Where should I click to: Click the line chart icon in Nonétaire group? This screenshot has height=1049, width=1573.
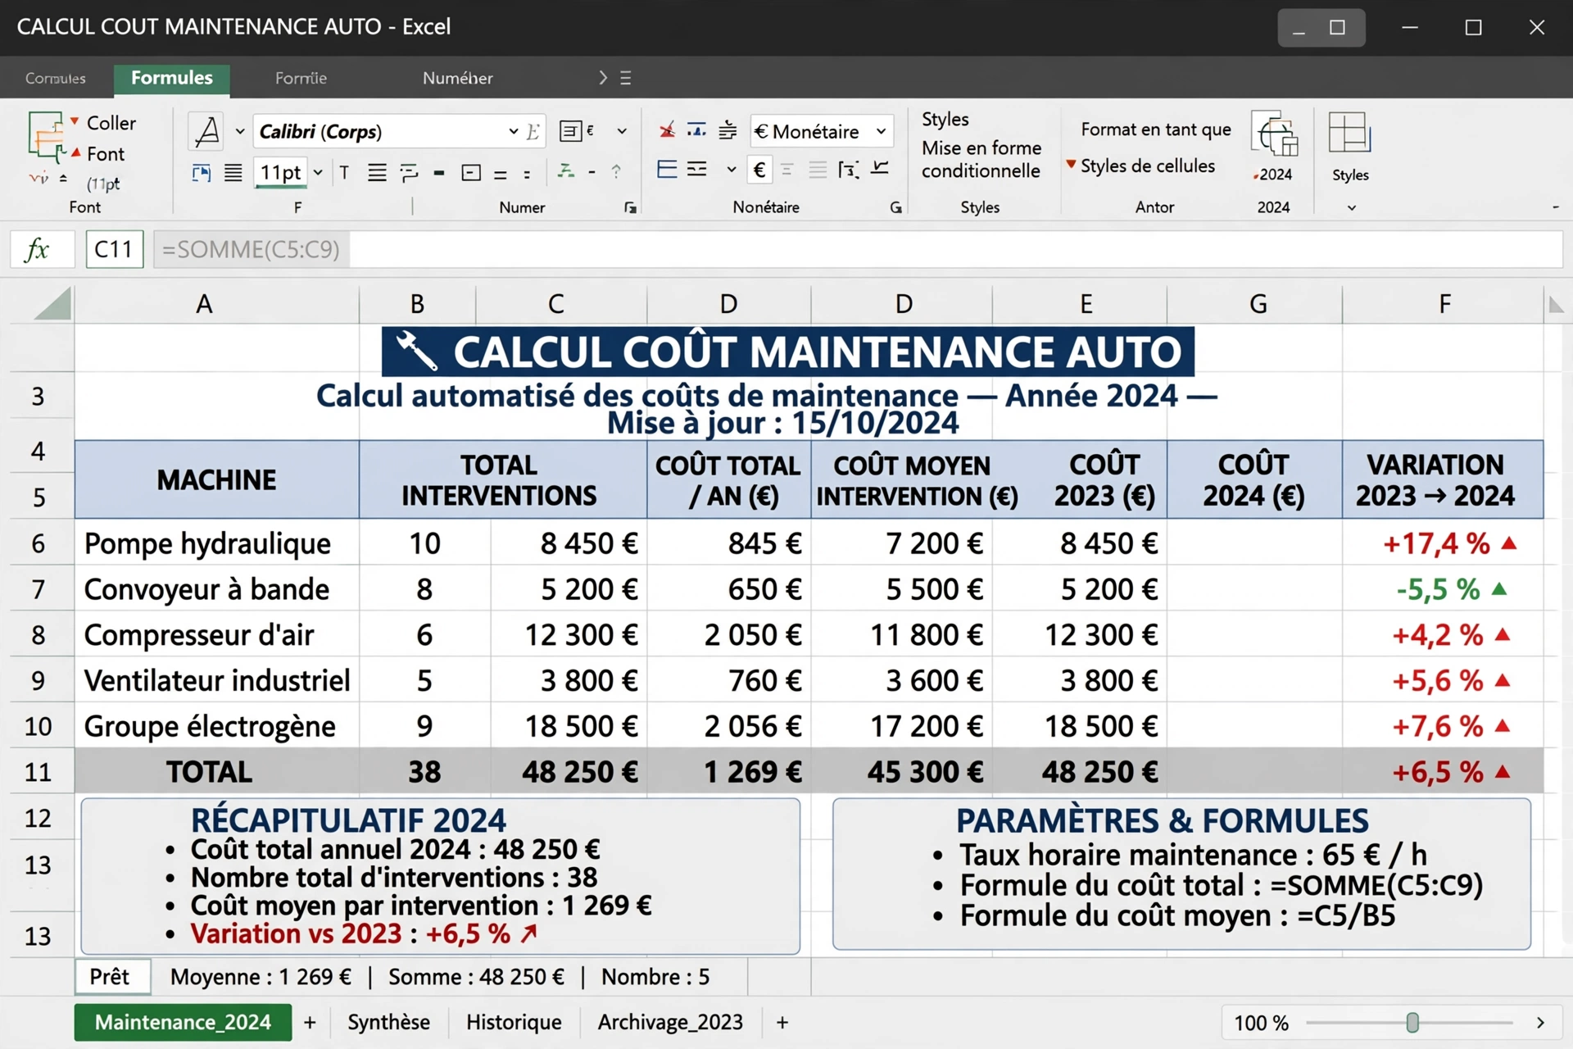pos(880,168)
